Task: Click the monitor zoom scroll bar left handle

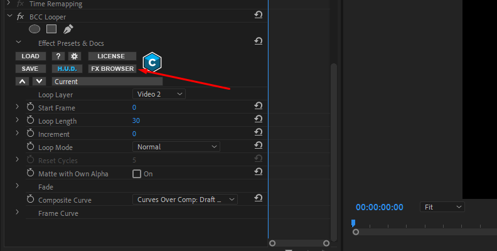Action: (x=356, y=232)
